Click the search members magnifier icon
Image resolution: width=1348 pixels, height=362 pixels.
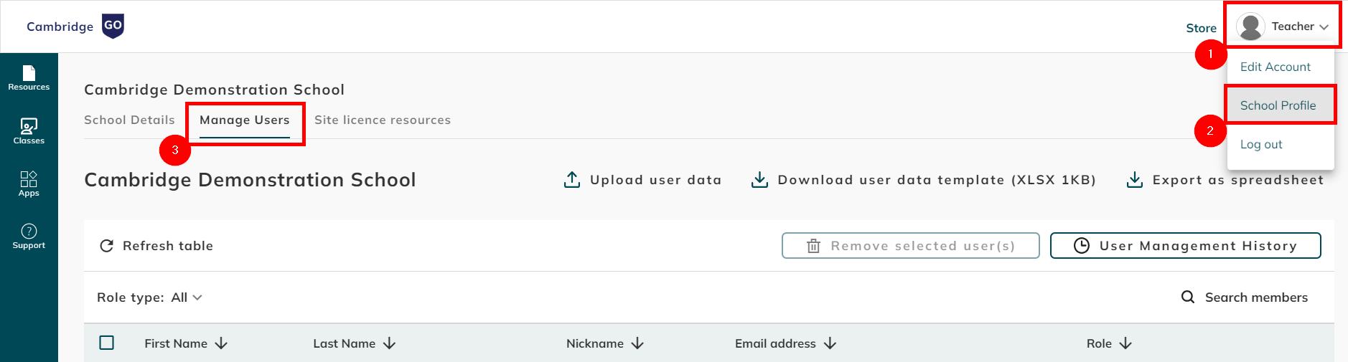(1188, 297)
